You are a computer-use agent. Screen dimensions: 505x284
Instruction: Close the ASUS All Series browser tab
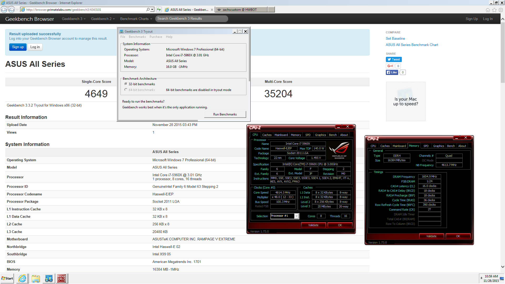click(x=212, y=10)
